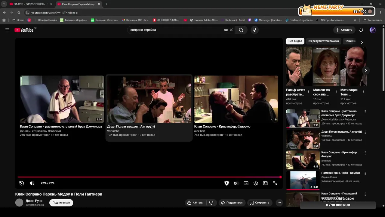This screenshot has height=217, width=385.
Task: Open Vertalcha channel under endscreen video
Action: [x=113, y=131]
